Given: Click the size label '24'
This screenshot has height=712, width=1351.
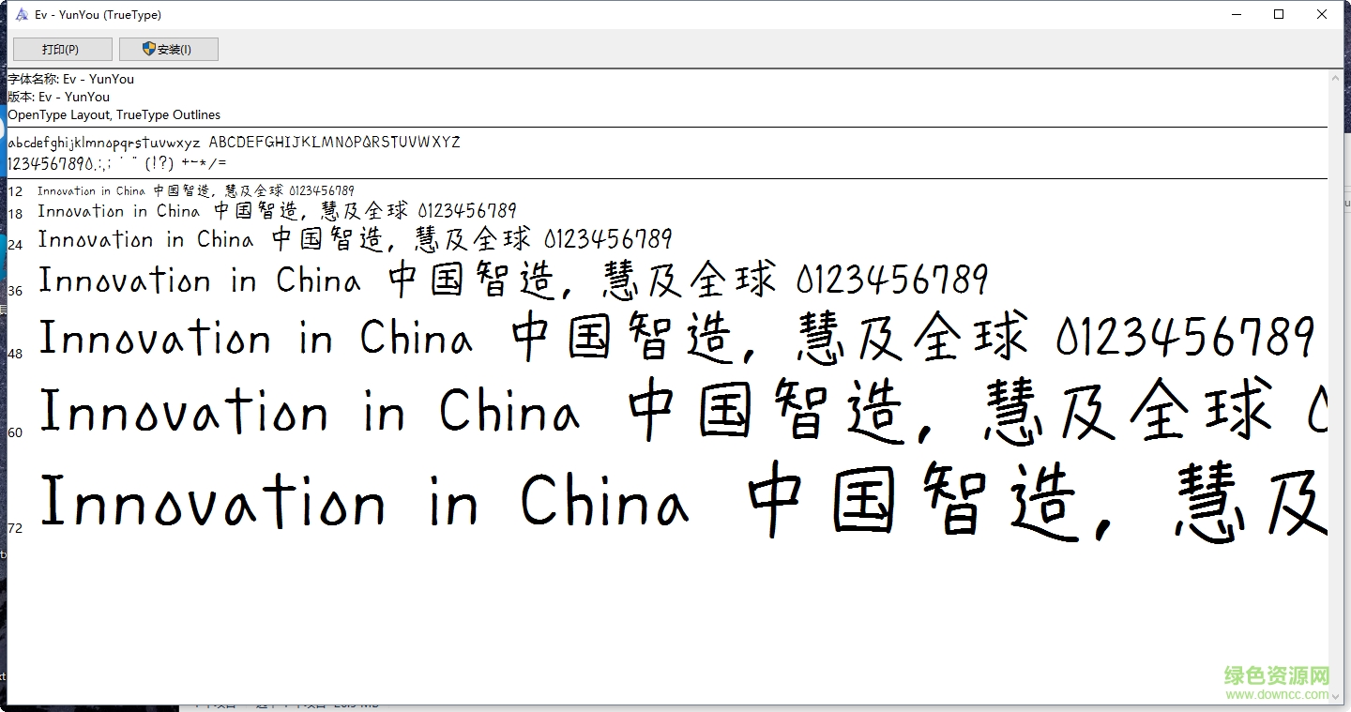Looking at the screenshot, I should click(x=15, y=245).
